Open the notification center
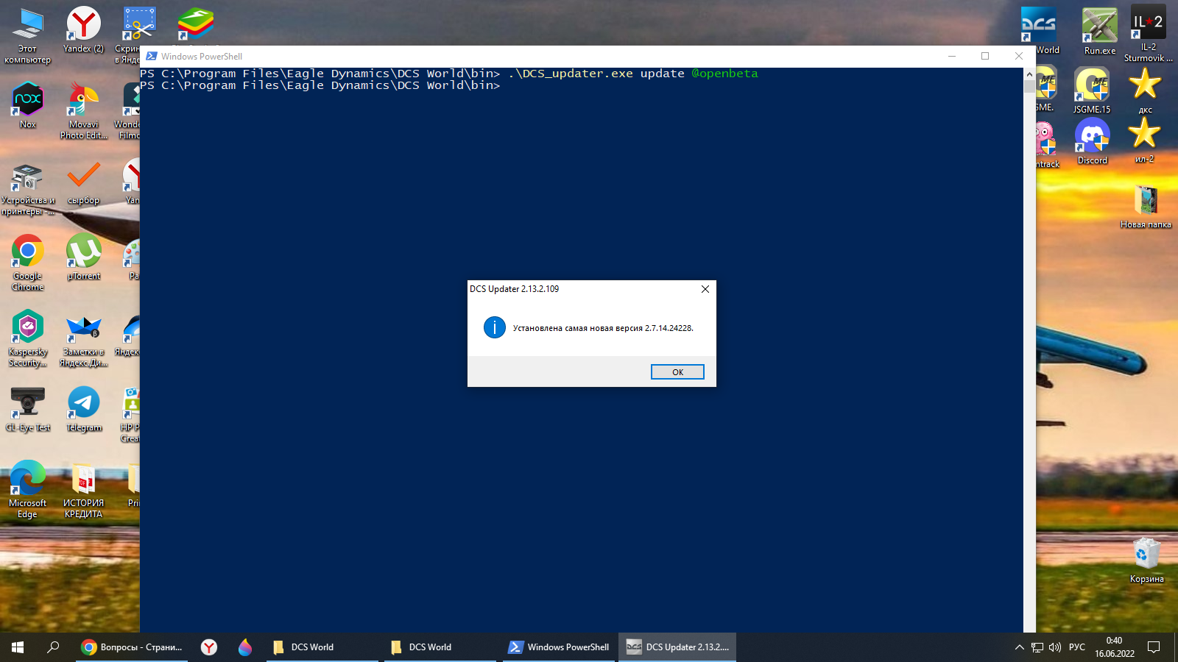The image size is (1178, 662). pos(1154,647)
